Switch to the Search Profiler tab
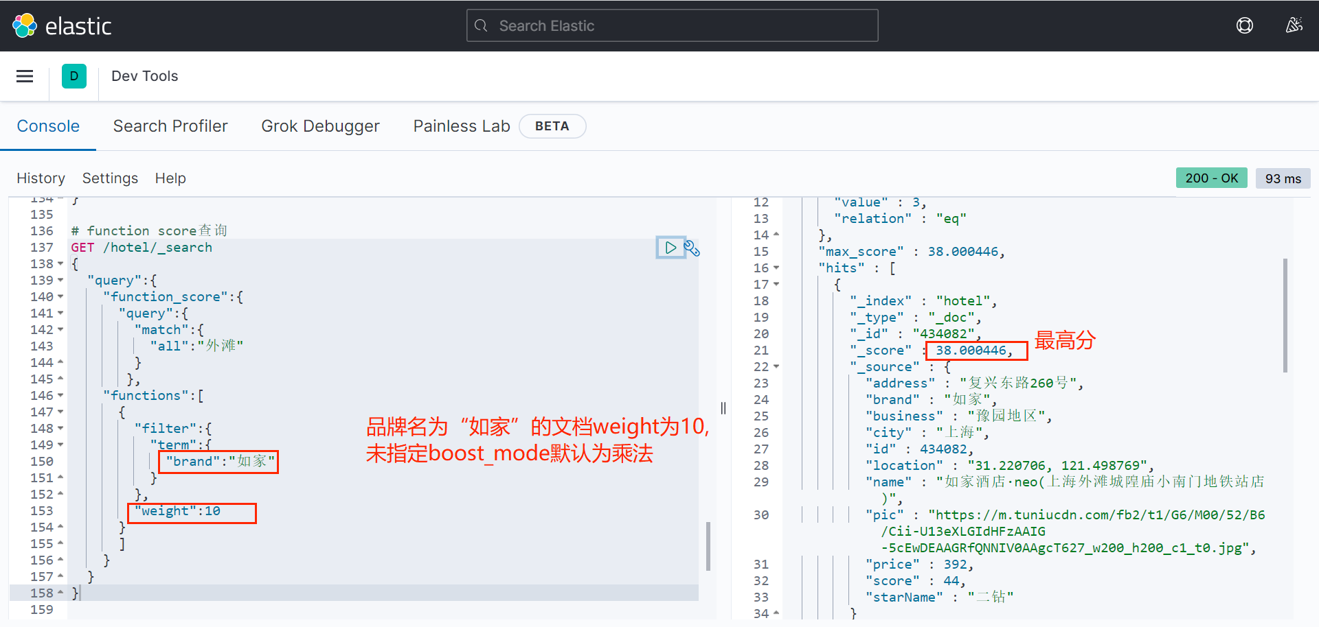Viewport: 1319px width, 627px height. [x=170, y=126]
